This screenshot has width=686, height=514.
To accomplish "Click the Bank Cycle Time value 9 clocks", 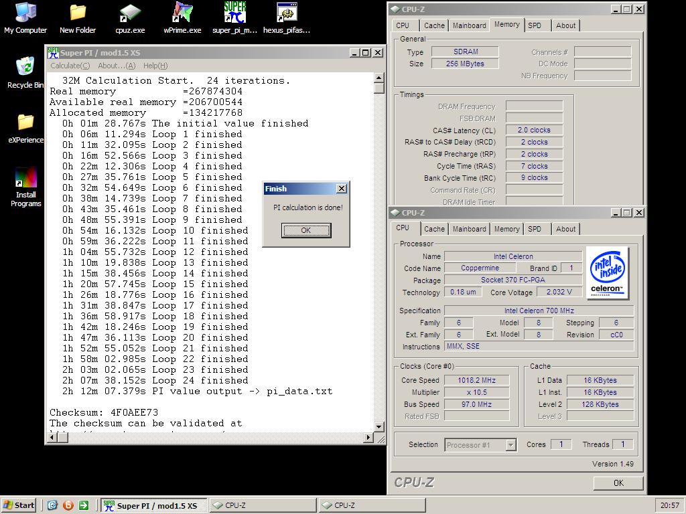I will pyautogui.click(x=534, y=177).
